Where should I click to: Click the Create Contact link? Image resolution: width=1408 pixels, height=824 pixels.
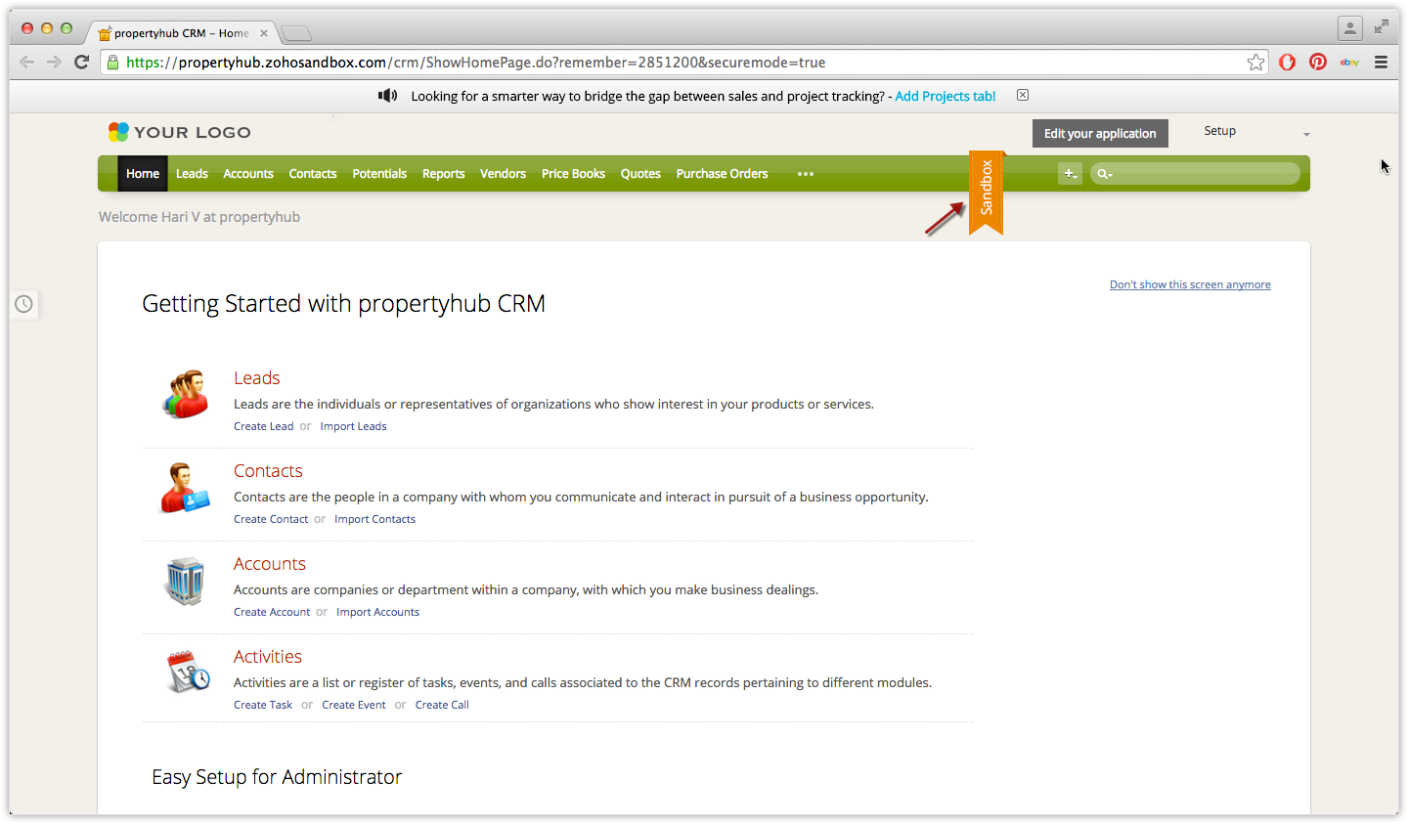pos(271,519)
